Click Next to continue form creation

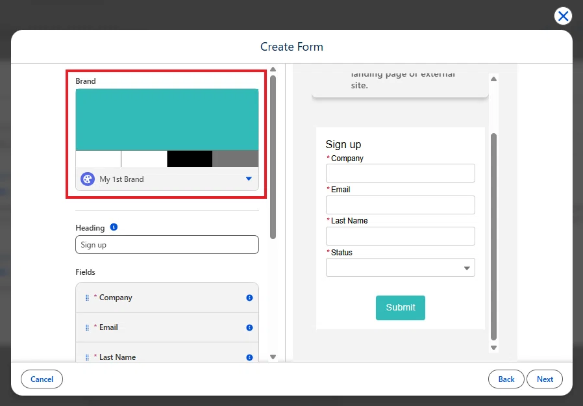coord(545,379)
